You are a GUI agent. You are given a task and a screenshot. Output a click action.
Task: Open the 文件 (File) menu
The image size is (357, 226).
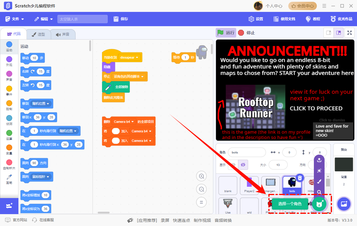(15, 19)
